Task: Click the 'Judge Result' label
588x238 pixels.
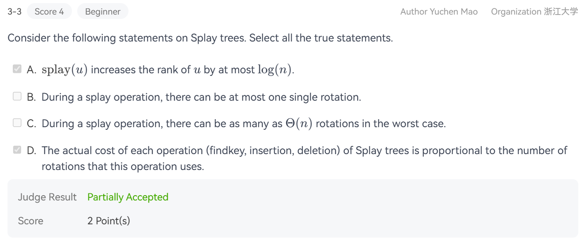Action: pyautogui.click(x=47, y=197)
